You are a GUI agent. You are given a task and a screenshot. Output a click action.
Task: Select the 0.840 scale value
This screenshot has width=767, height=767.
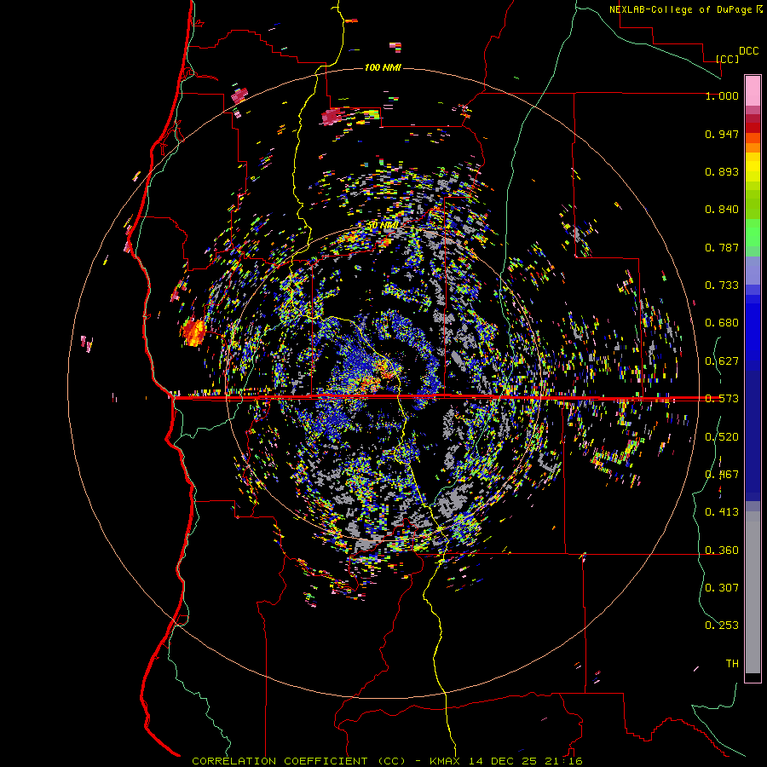pos(722,210)
